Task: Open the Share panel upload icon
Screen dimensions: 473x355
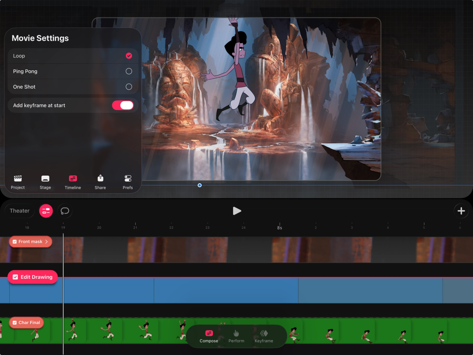Action: pyautogui.click(x=100, y=181)
